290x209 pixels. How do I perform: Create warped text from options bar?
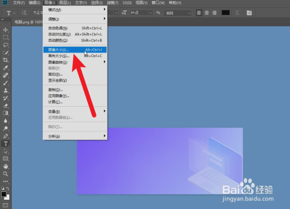click(x=237, y=13)
